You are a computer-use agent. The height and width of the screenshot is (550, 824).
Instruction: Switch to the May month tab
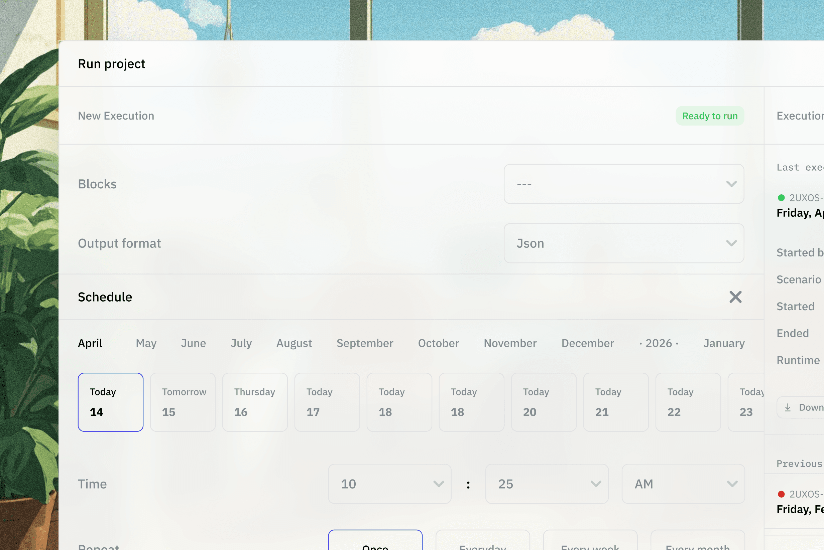[146, 343]
